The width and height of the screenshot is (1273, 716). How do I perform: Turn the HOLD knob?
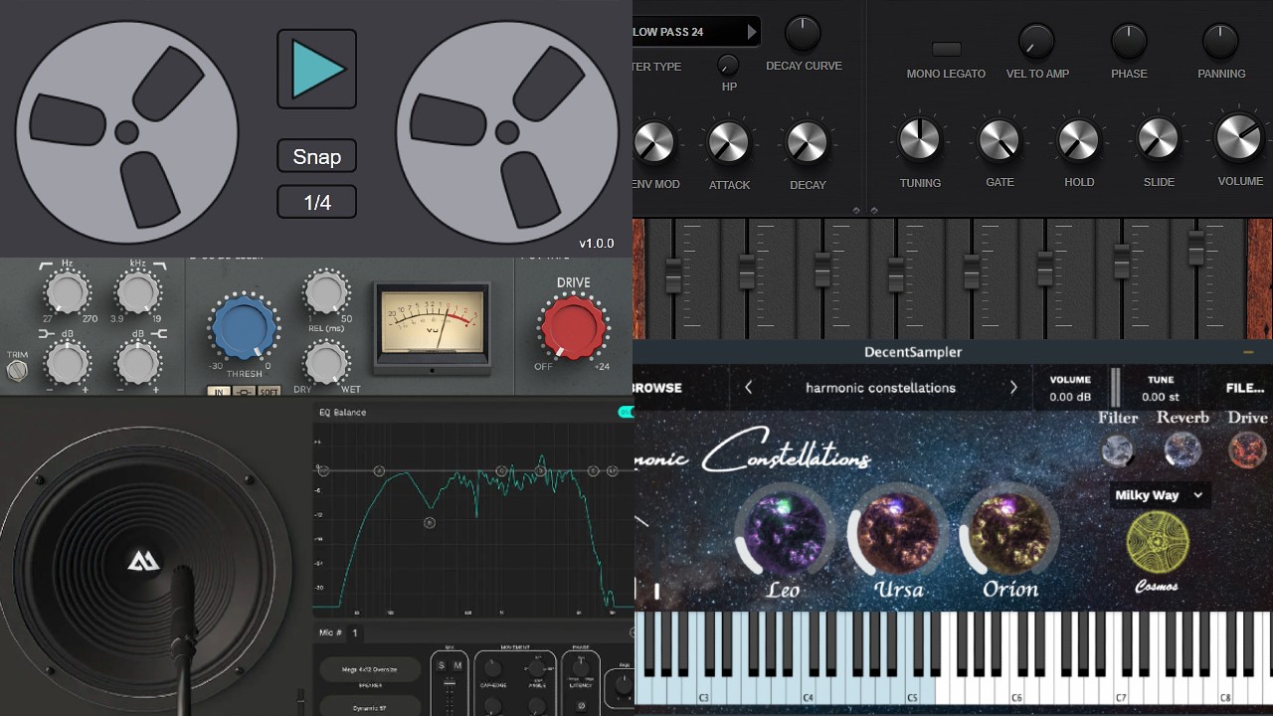click(1079, 140)
